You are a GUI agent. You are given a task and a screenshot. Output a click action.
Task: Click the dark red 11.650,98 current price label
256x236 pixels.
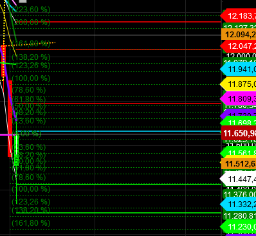(239, 133)
